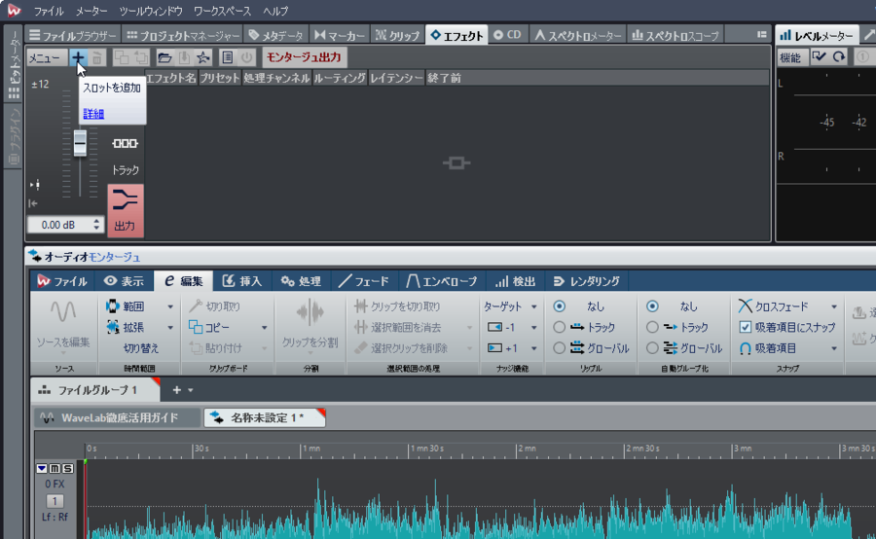Click the tool window options icon at tab row end
The height and width of the screenshot is (539, 876).
click(761, 35)
